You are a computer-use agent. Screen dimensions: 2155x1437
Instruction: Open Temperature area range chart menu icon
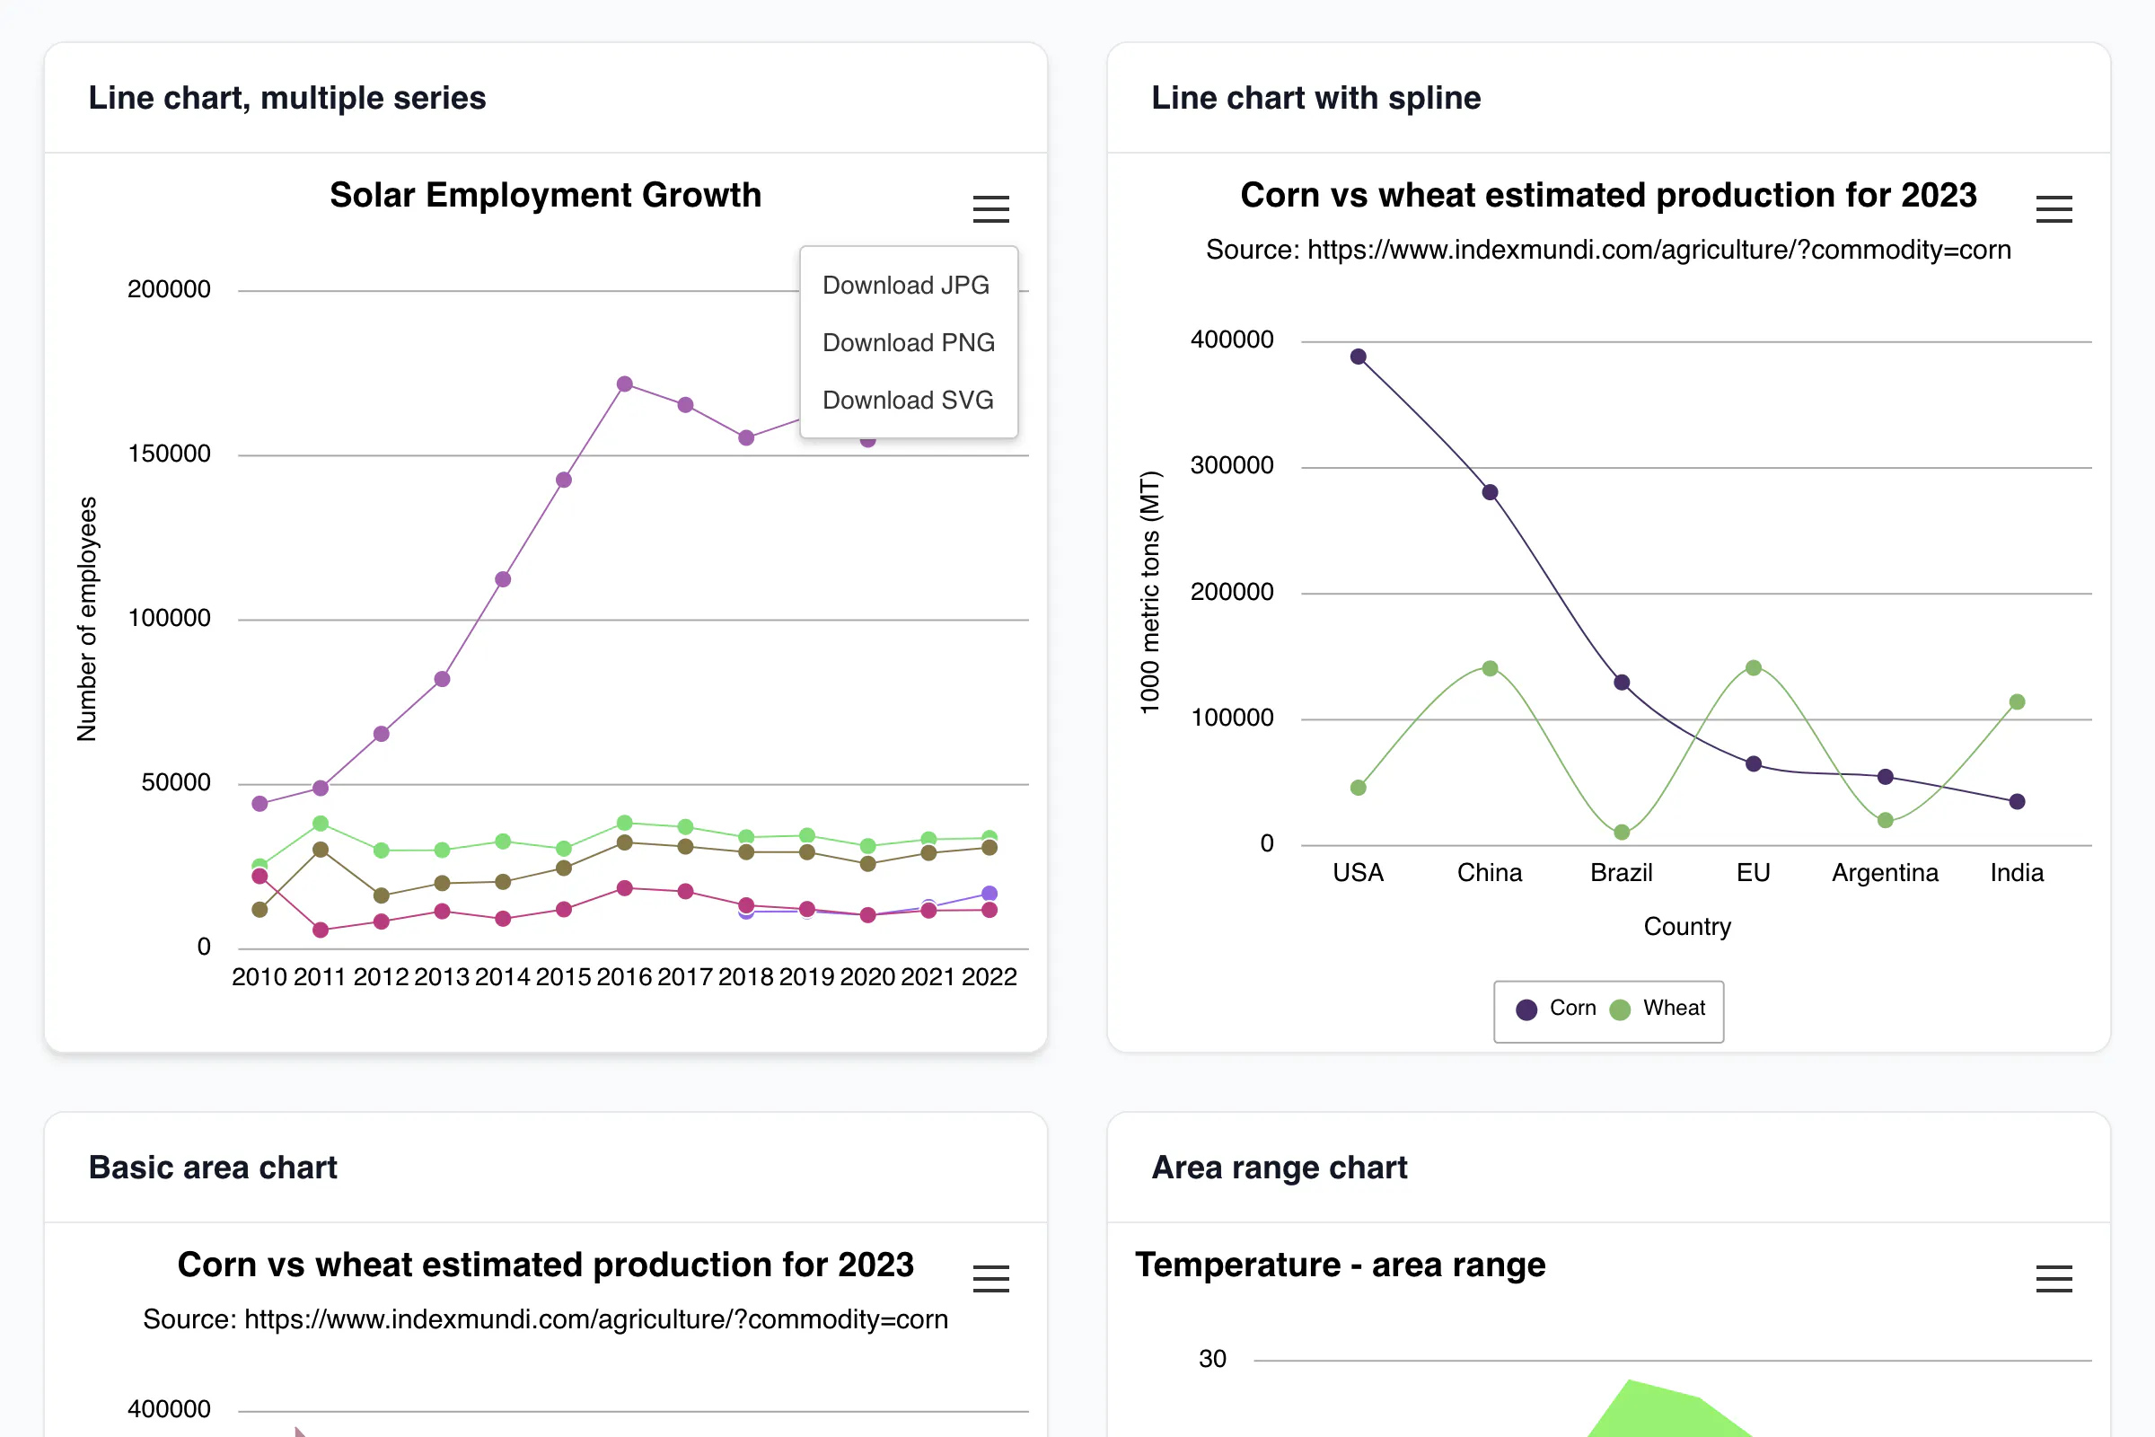pyautogui.click(x=2054, y=1278)
